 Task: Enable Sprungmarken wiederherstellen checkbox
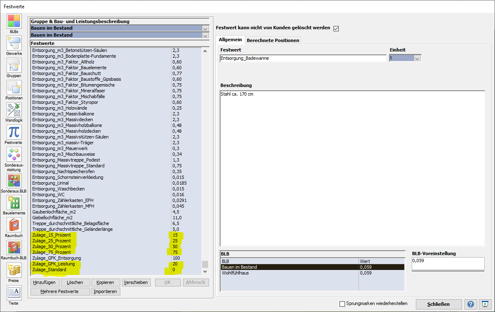[342, 304]
